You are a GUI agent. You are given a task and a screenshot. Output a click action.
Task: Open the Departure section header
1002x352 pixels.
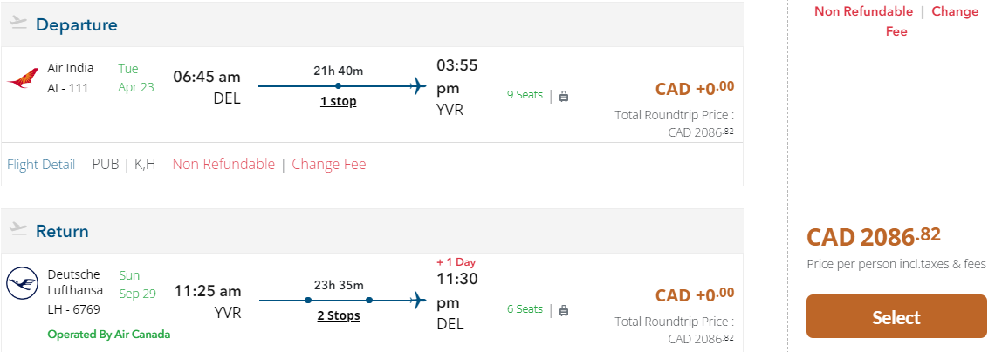77,24
